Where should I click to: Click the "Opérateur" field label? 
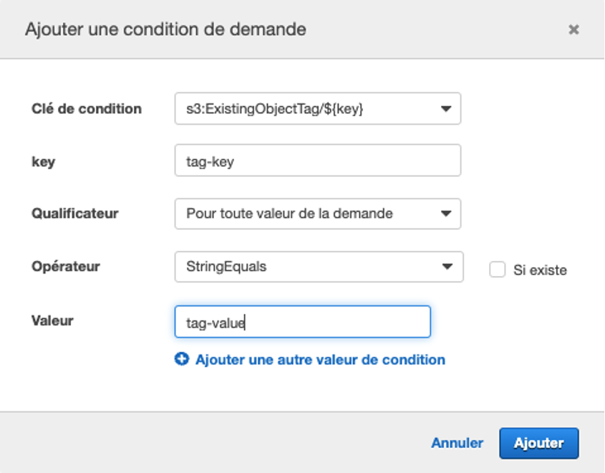click(x=66, y=267)
